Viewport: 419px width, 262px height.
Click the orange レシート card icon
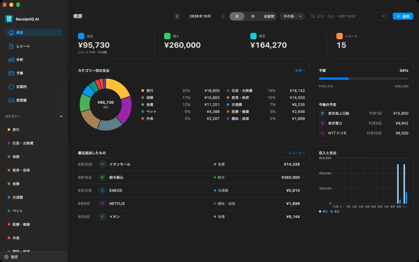coord(339,36)
